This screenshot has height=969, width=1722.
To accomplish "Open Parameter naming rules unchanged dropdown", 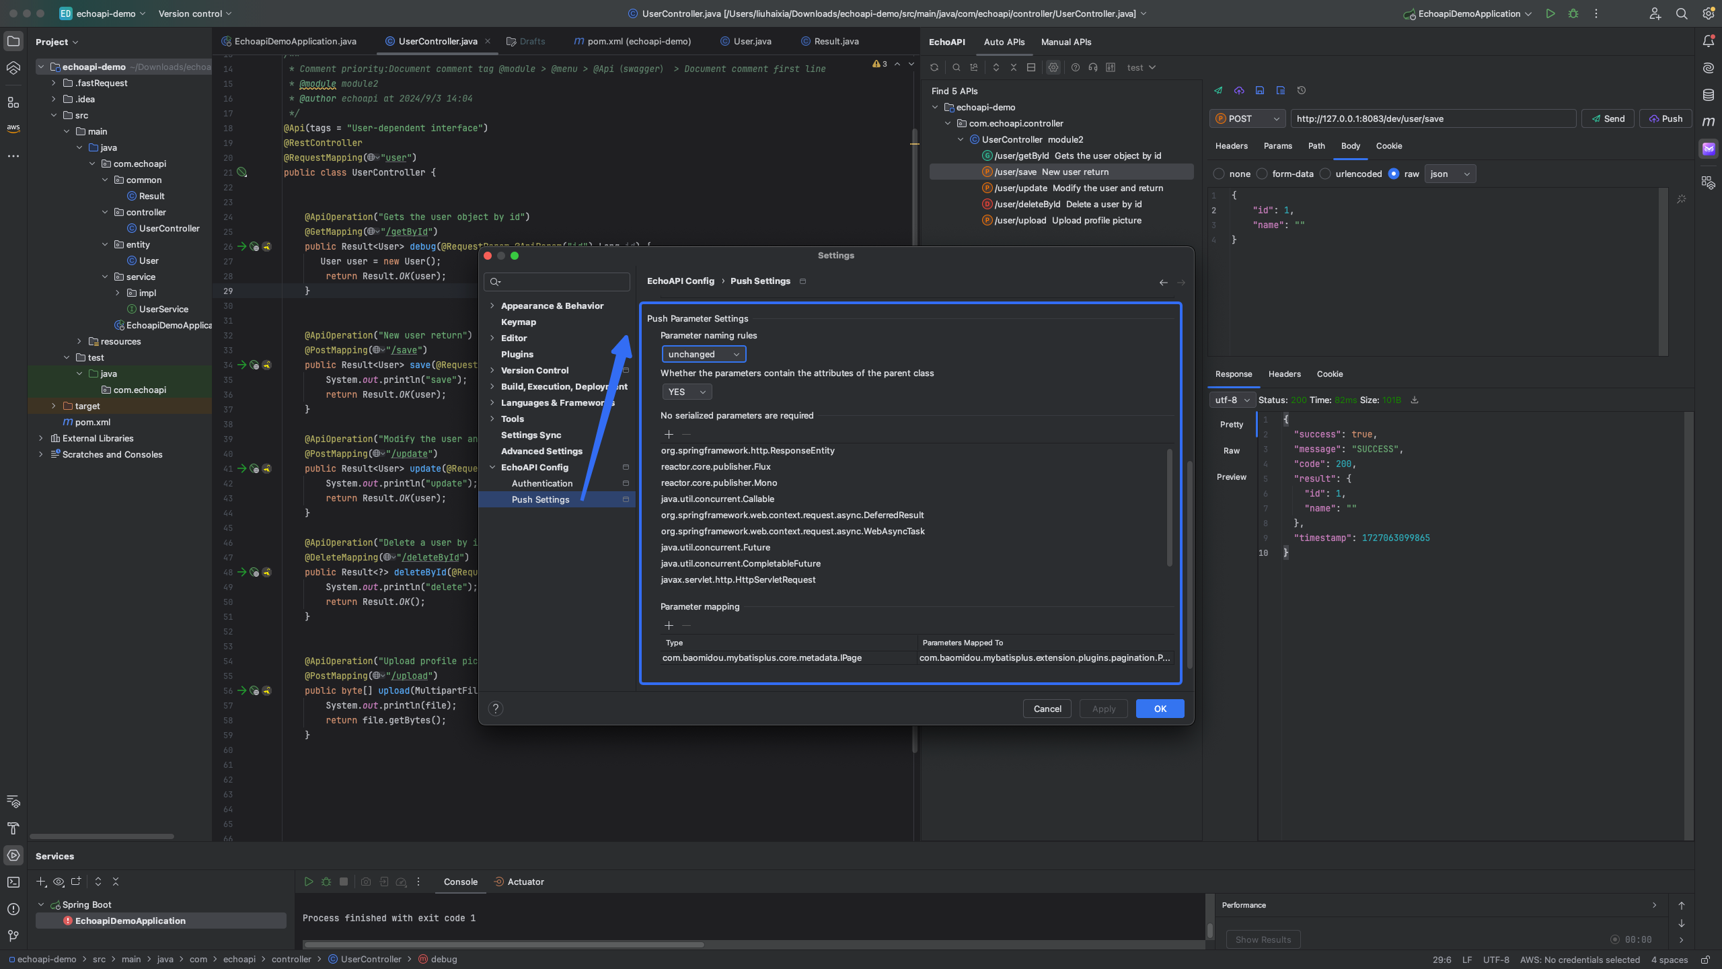I will 704,354.
